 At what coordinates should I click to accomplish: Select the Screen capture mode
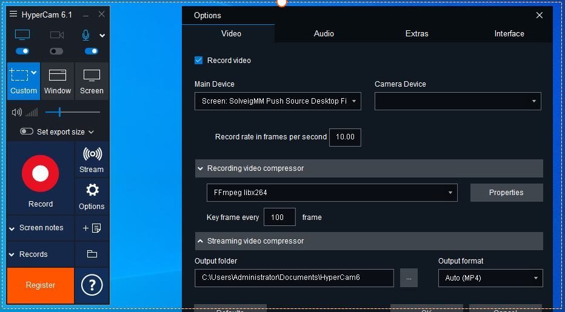(x=92, y=81)
